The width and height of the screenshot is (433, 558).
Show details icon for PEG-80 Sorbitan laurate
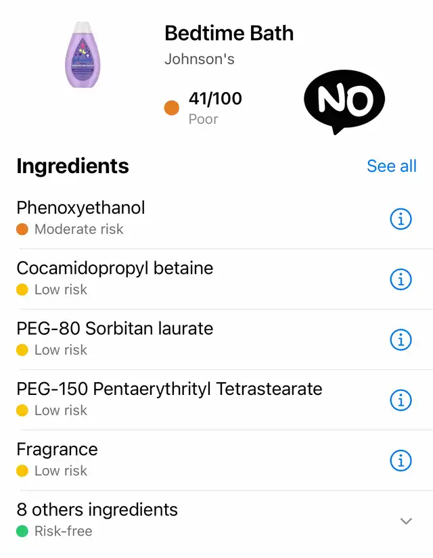pos(401,340)
